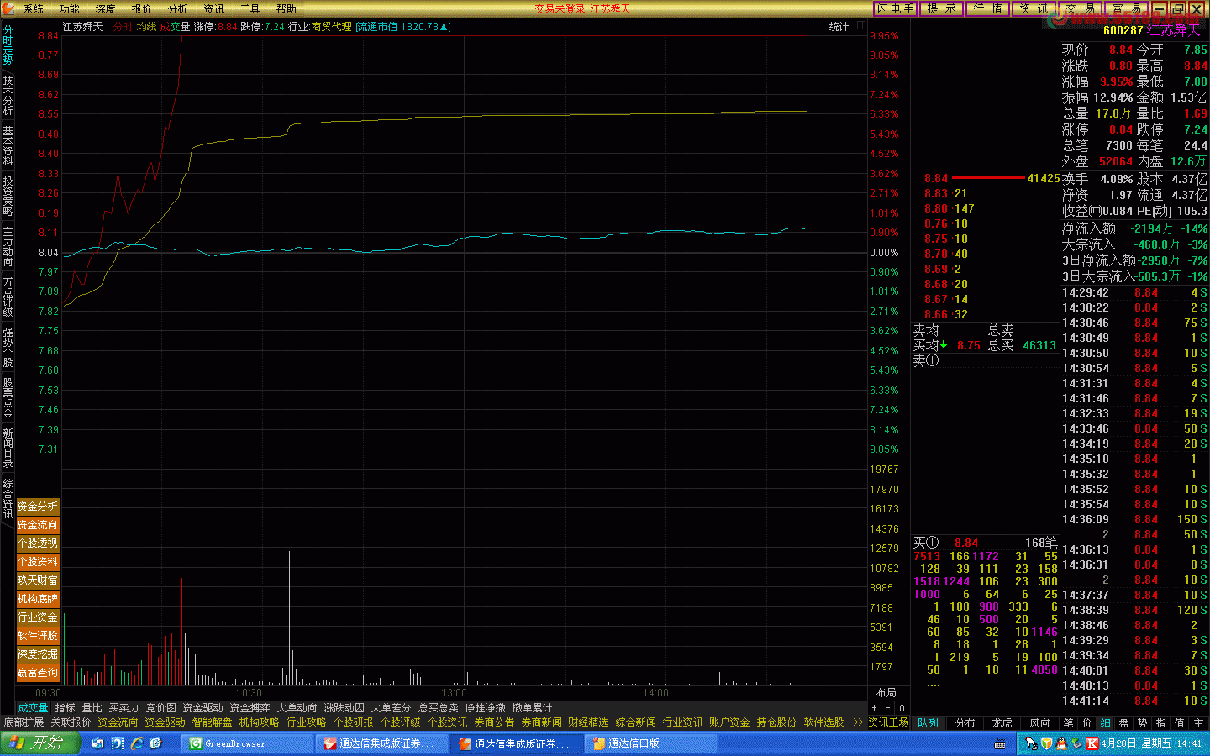Select the 主力动向 sidebar tab

(x=8, y=246)
